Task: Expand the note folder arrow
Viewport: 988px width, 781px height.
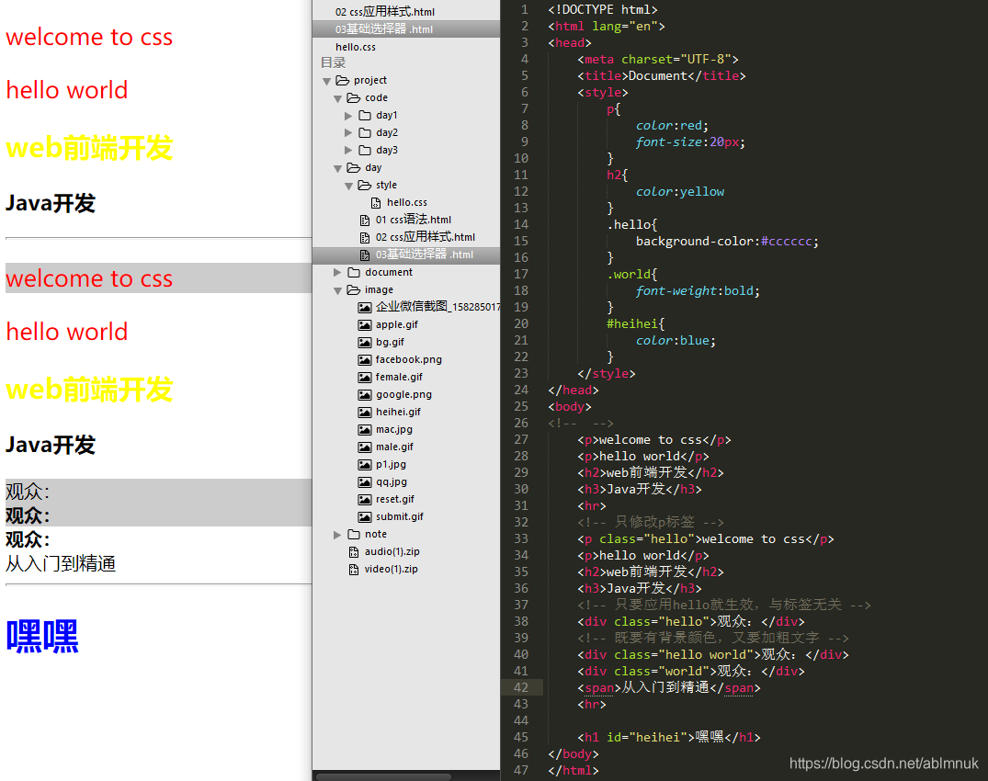Action: (337, 535)
